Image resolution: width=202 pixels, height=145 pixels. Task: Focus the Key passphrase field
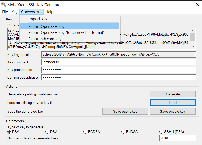(x=119, y=70)
